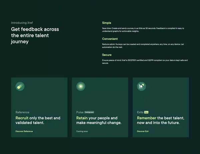Viewport: 200px width, 154px height.
Task: Click the 'Exits' card label
Action: coord(140,112)
